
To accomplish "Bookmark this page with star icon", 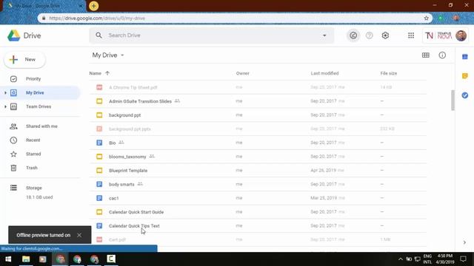I will (427, 18).
